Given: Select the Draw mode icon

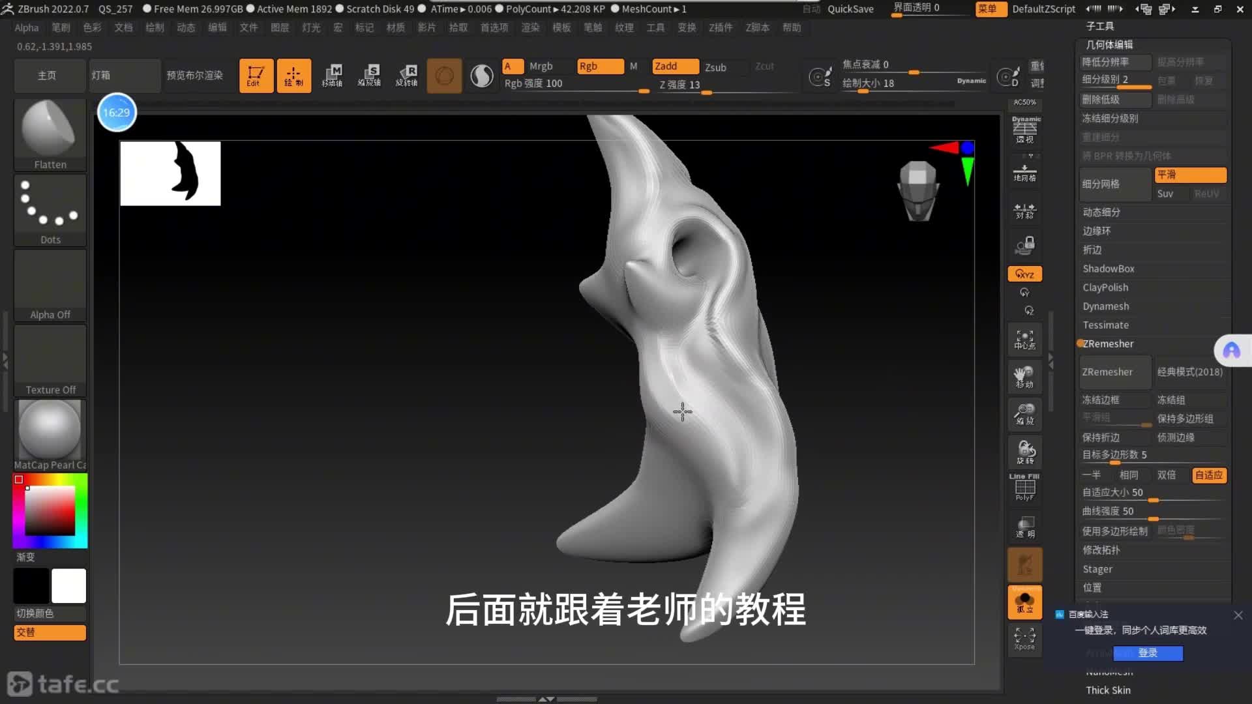Looking at the screenshot, I should pyautogui.click(x=293, y=76).
